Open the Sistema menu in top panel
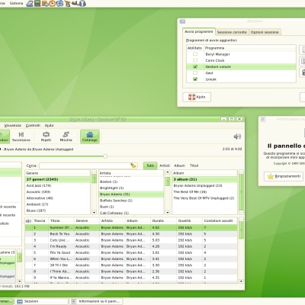Screen dimensions: 305x305 tap(16, 3)
